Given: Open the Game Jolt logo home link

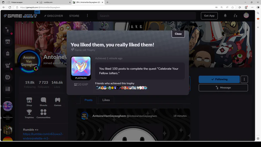Looking at the screenshot, I should click(20, 16).
